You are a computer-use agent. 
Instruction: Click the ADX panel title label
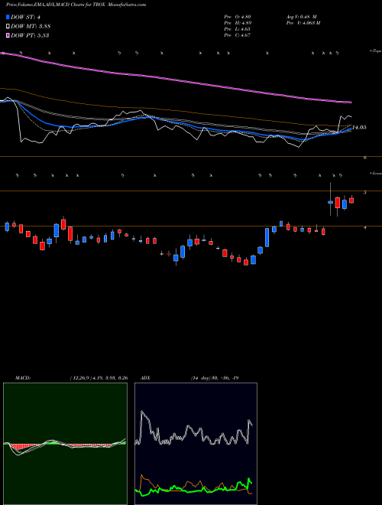coord(145,378)
